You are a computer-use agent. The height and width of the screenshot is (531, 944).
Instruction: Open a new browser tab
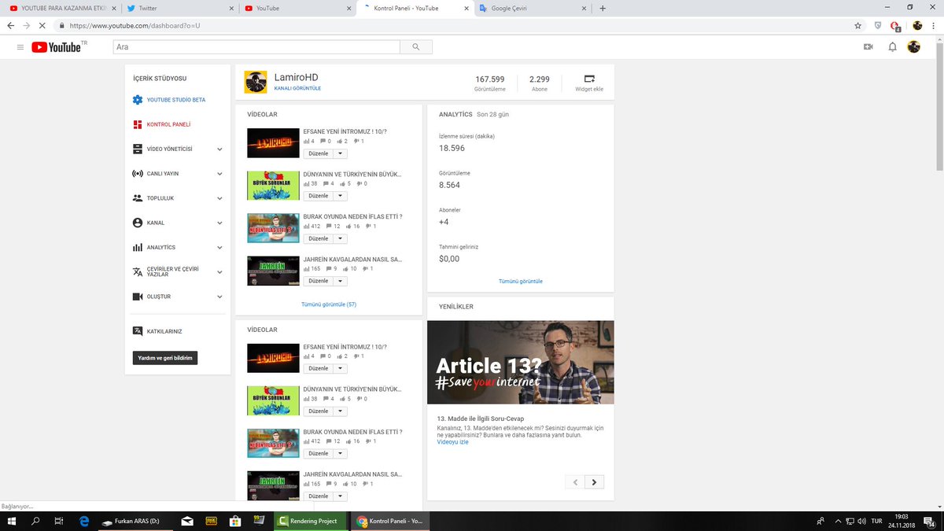(x=603, y=8)
